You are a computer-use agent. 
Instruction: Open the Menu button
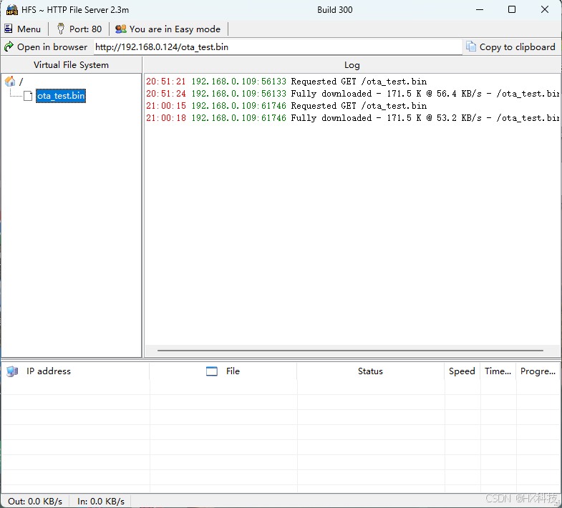(x=23, y=29)
